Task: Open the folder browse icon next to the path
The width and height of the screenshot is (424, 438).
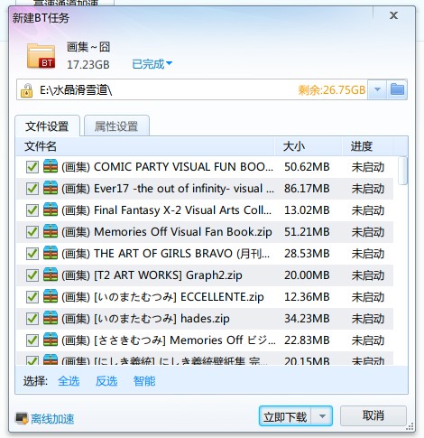Action: click(397, 89)
